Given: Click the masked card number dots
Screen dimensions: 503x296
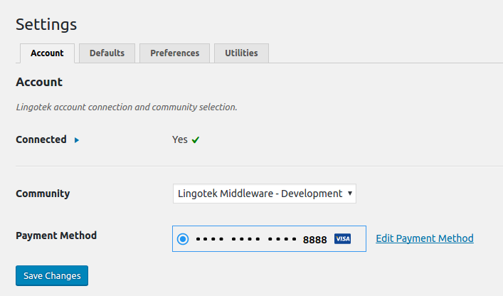Looking at the screenshot, I should click(245, 239).
